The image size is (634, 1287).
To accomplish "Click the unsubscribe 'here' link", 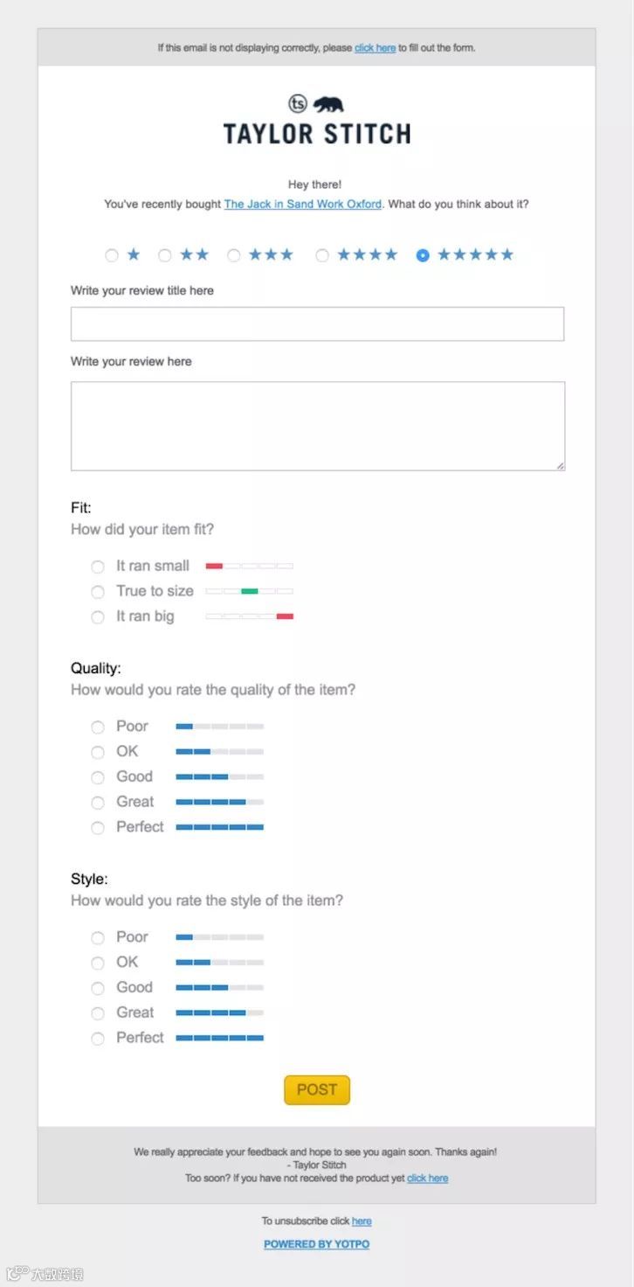I will pos(362,1221).
